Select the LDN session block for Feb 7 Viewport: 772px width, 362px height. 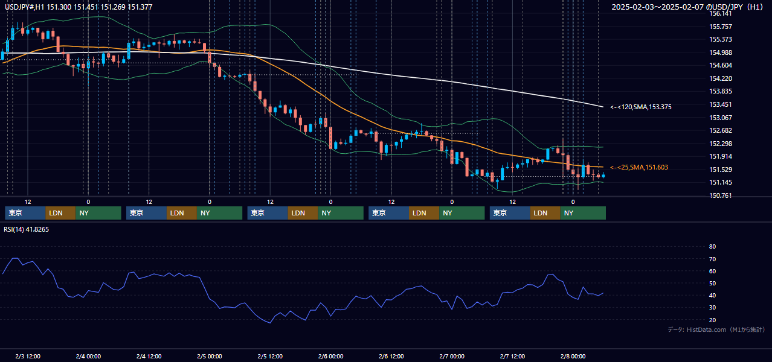(x=546, y=213)
